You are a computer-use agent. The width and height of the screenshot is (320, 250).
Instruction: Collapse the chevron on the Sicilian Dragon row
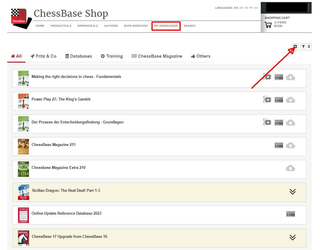click(x=293, y=191)
